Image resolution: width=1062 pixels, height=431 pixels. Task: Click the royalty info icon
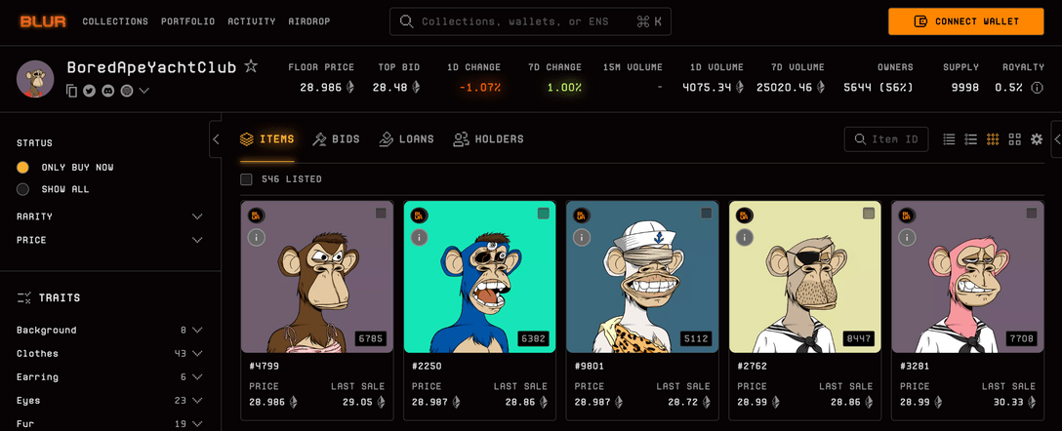[1037, 88]
